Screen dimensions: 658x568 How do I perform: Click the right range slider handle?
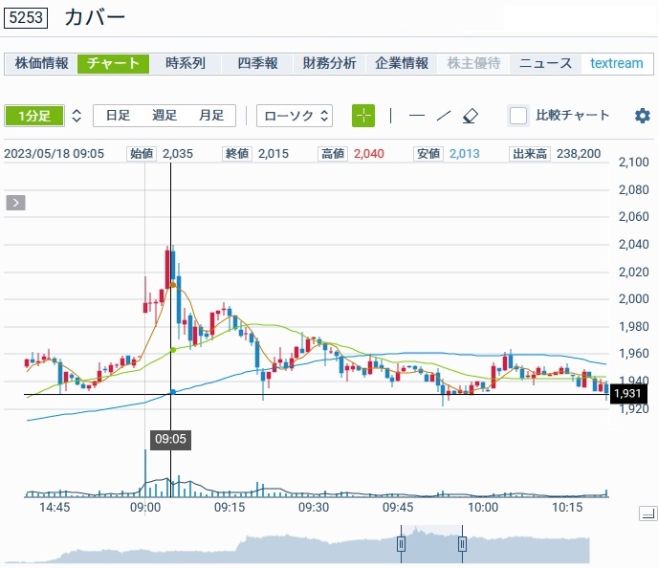point(462,544)
